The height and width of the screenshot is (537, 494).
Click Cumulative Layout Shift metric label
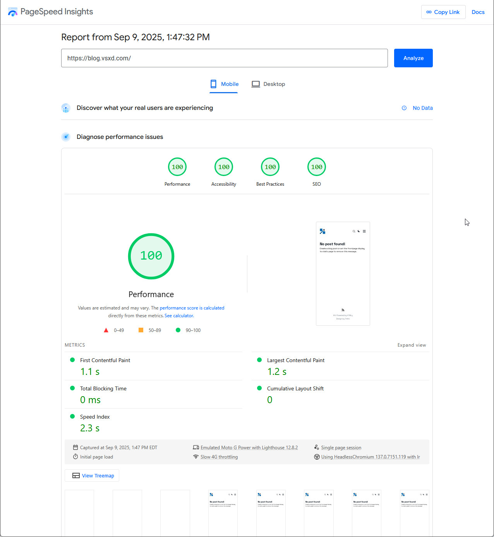coord(295,388)
